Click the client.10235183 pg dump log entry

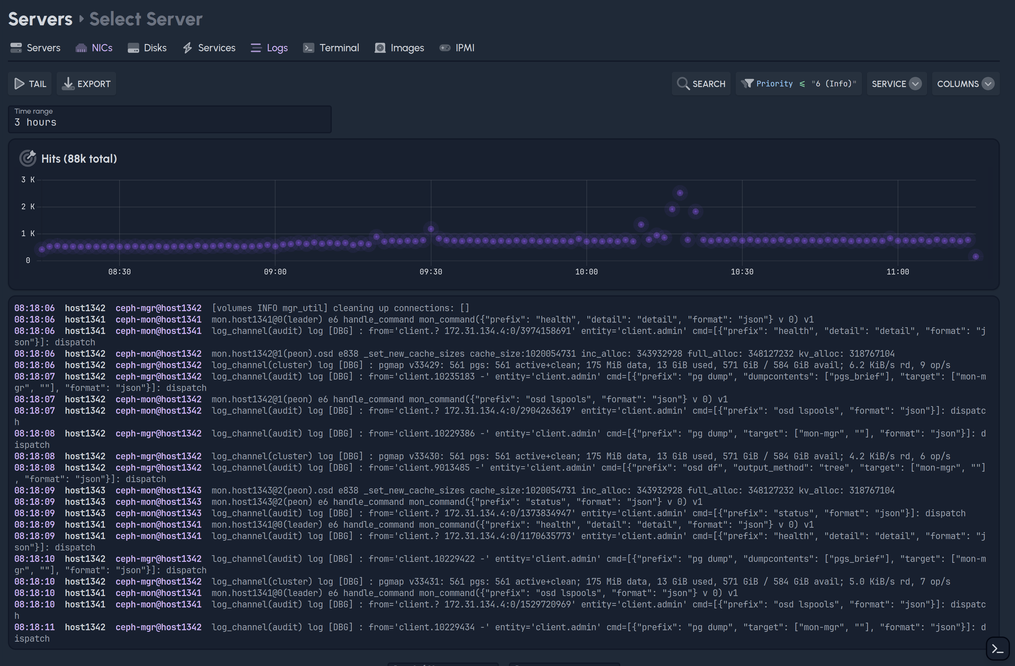[x=500, y=382]
